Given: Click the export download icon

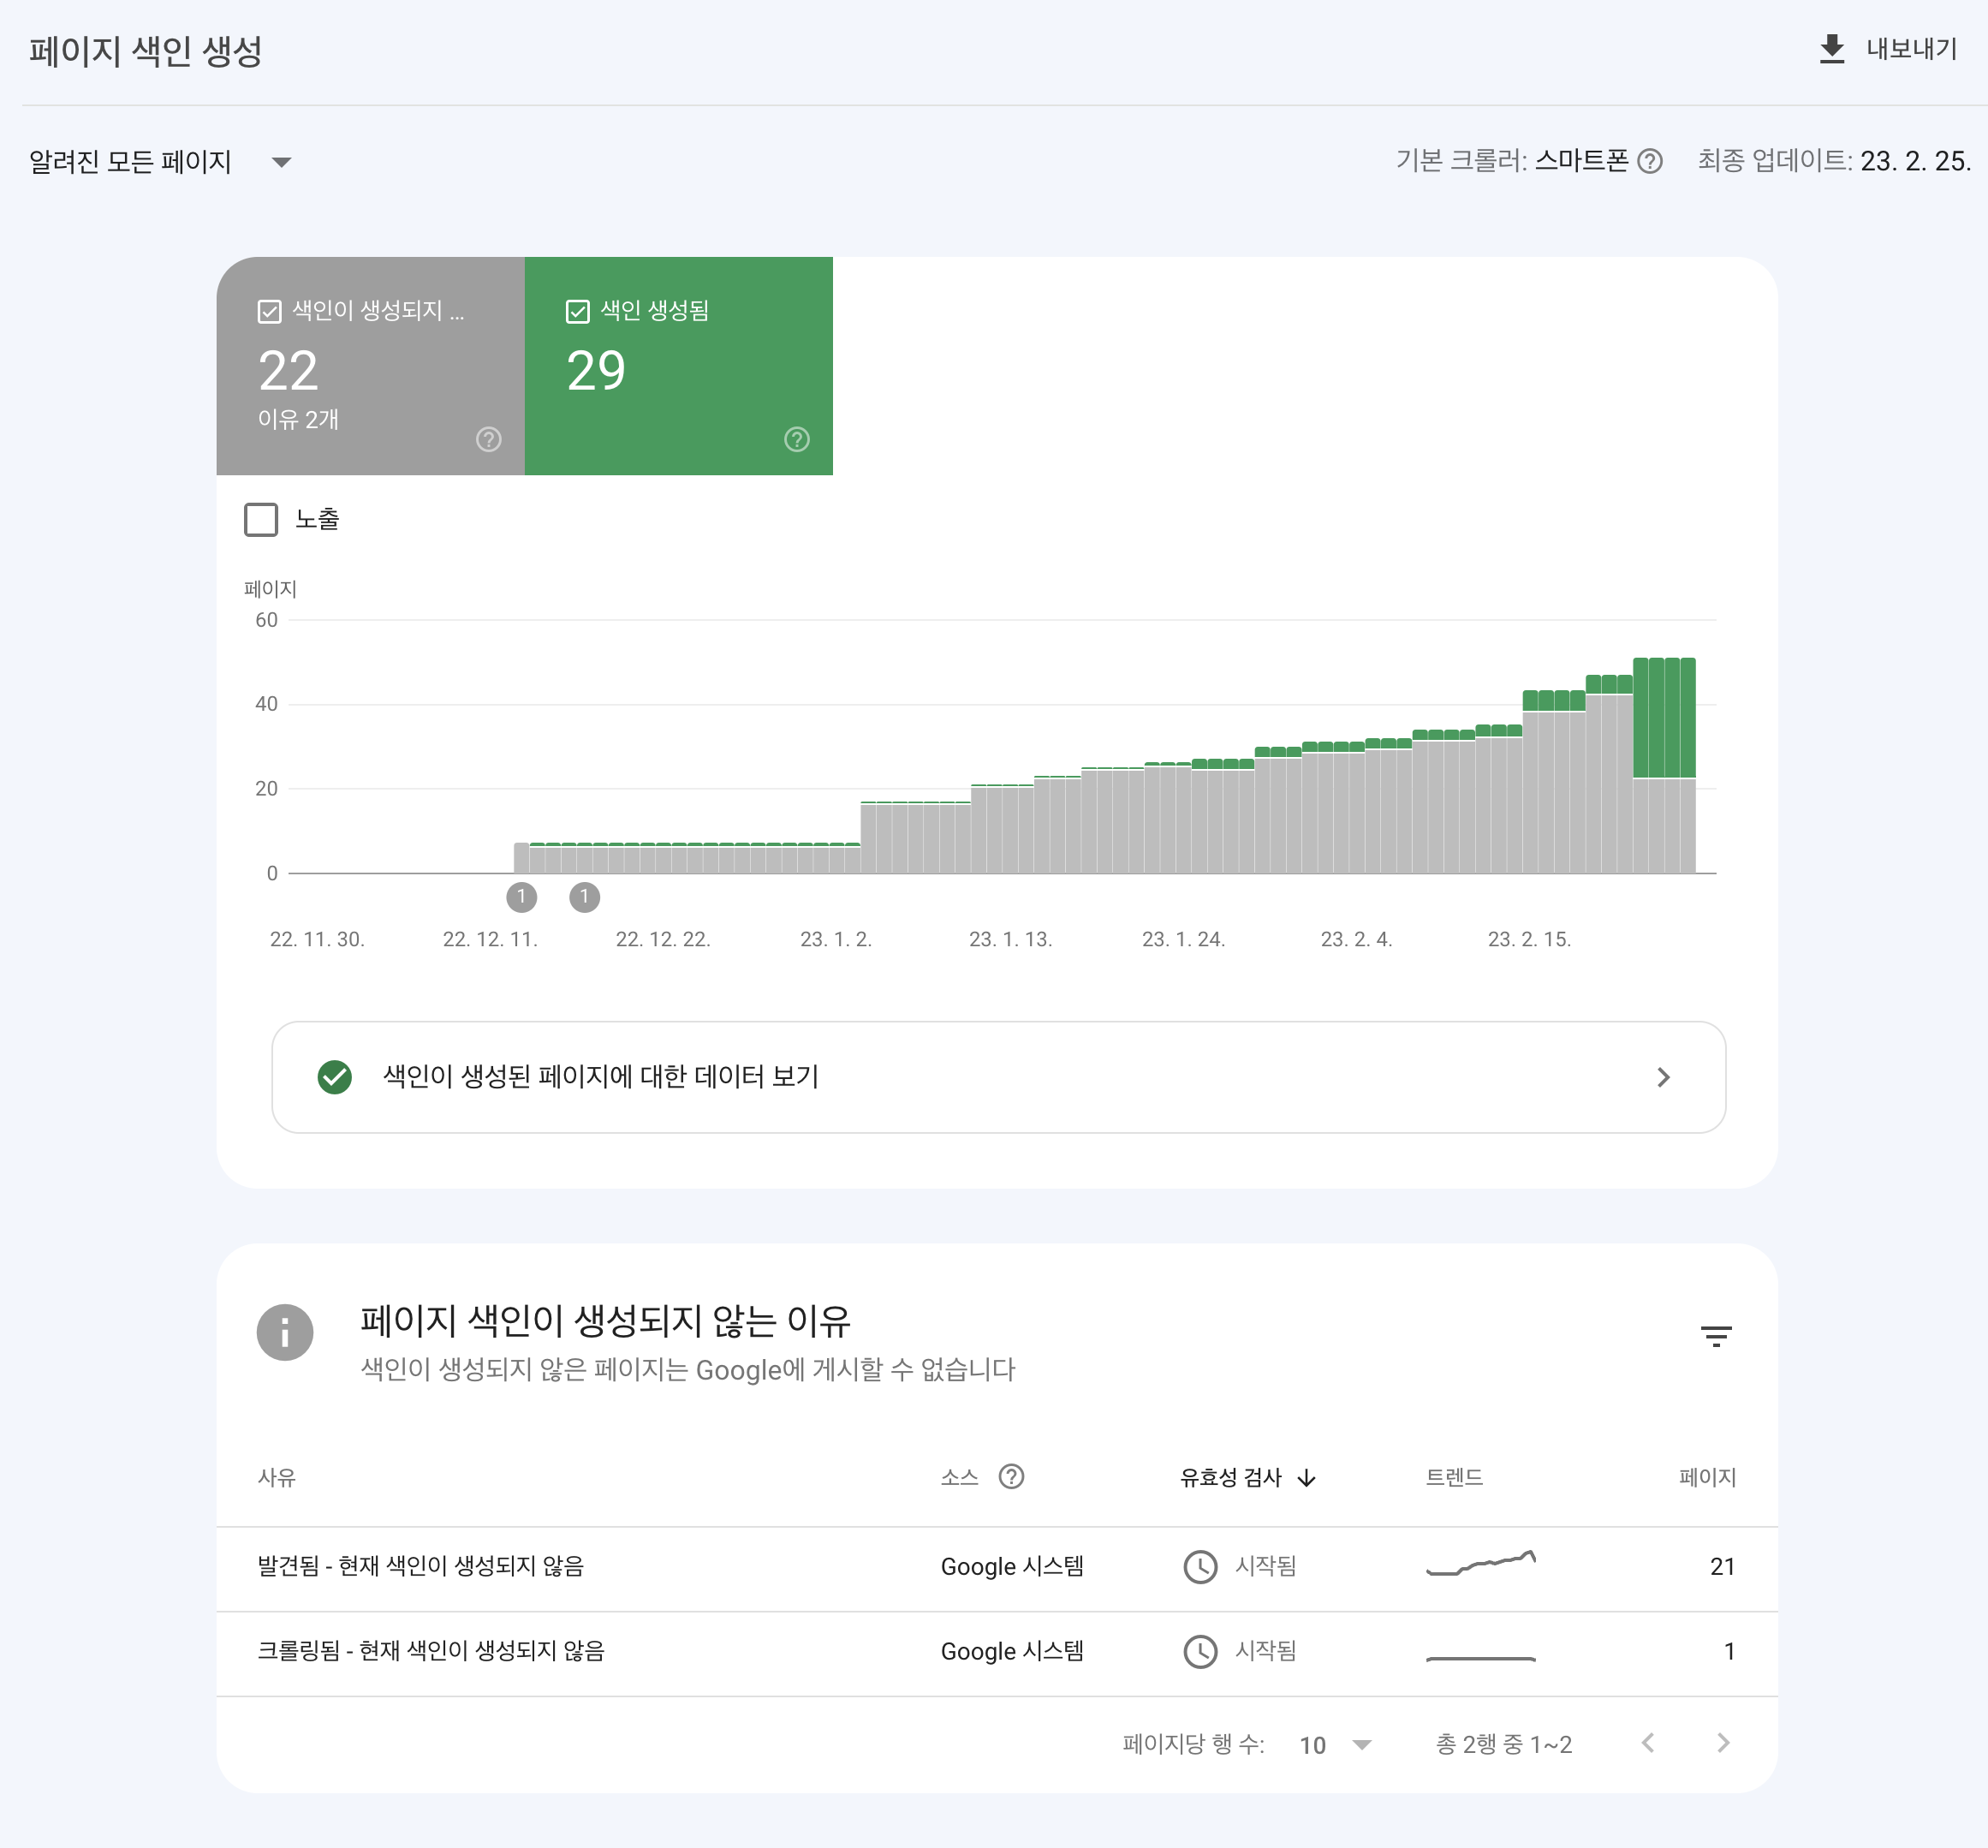Looking at the screenshot, I should click(x=1831, y=49).
